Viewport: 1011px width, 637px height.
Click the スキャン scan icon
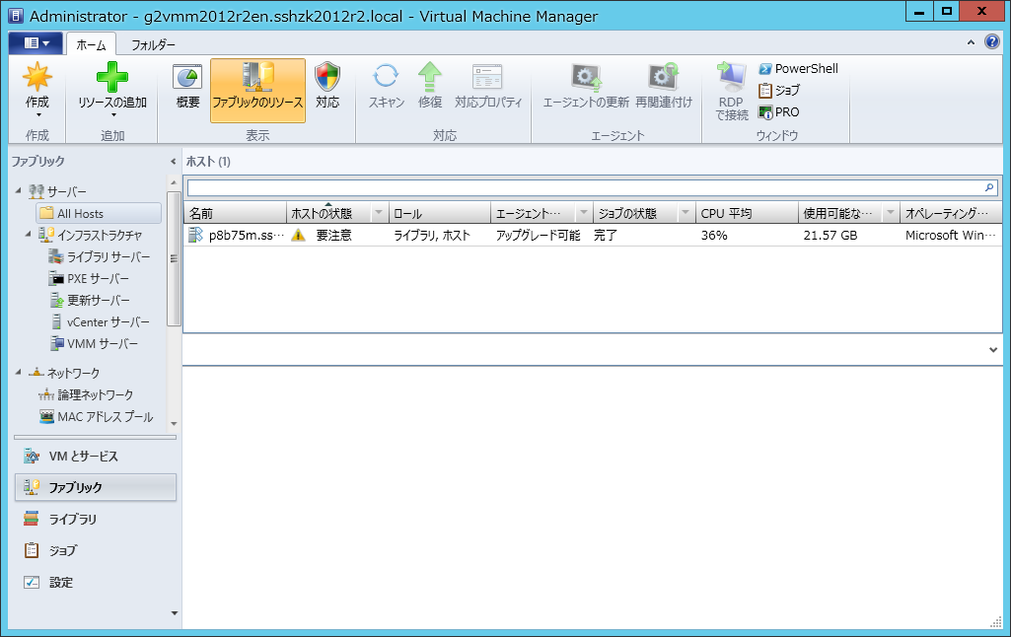tap(386, 77)
